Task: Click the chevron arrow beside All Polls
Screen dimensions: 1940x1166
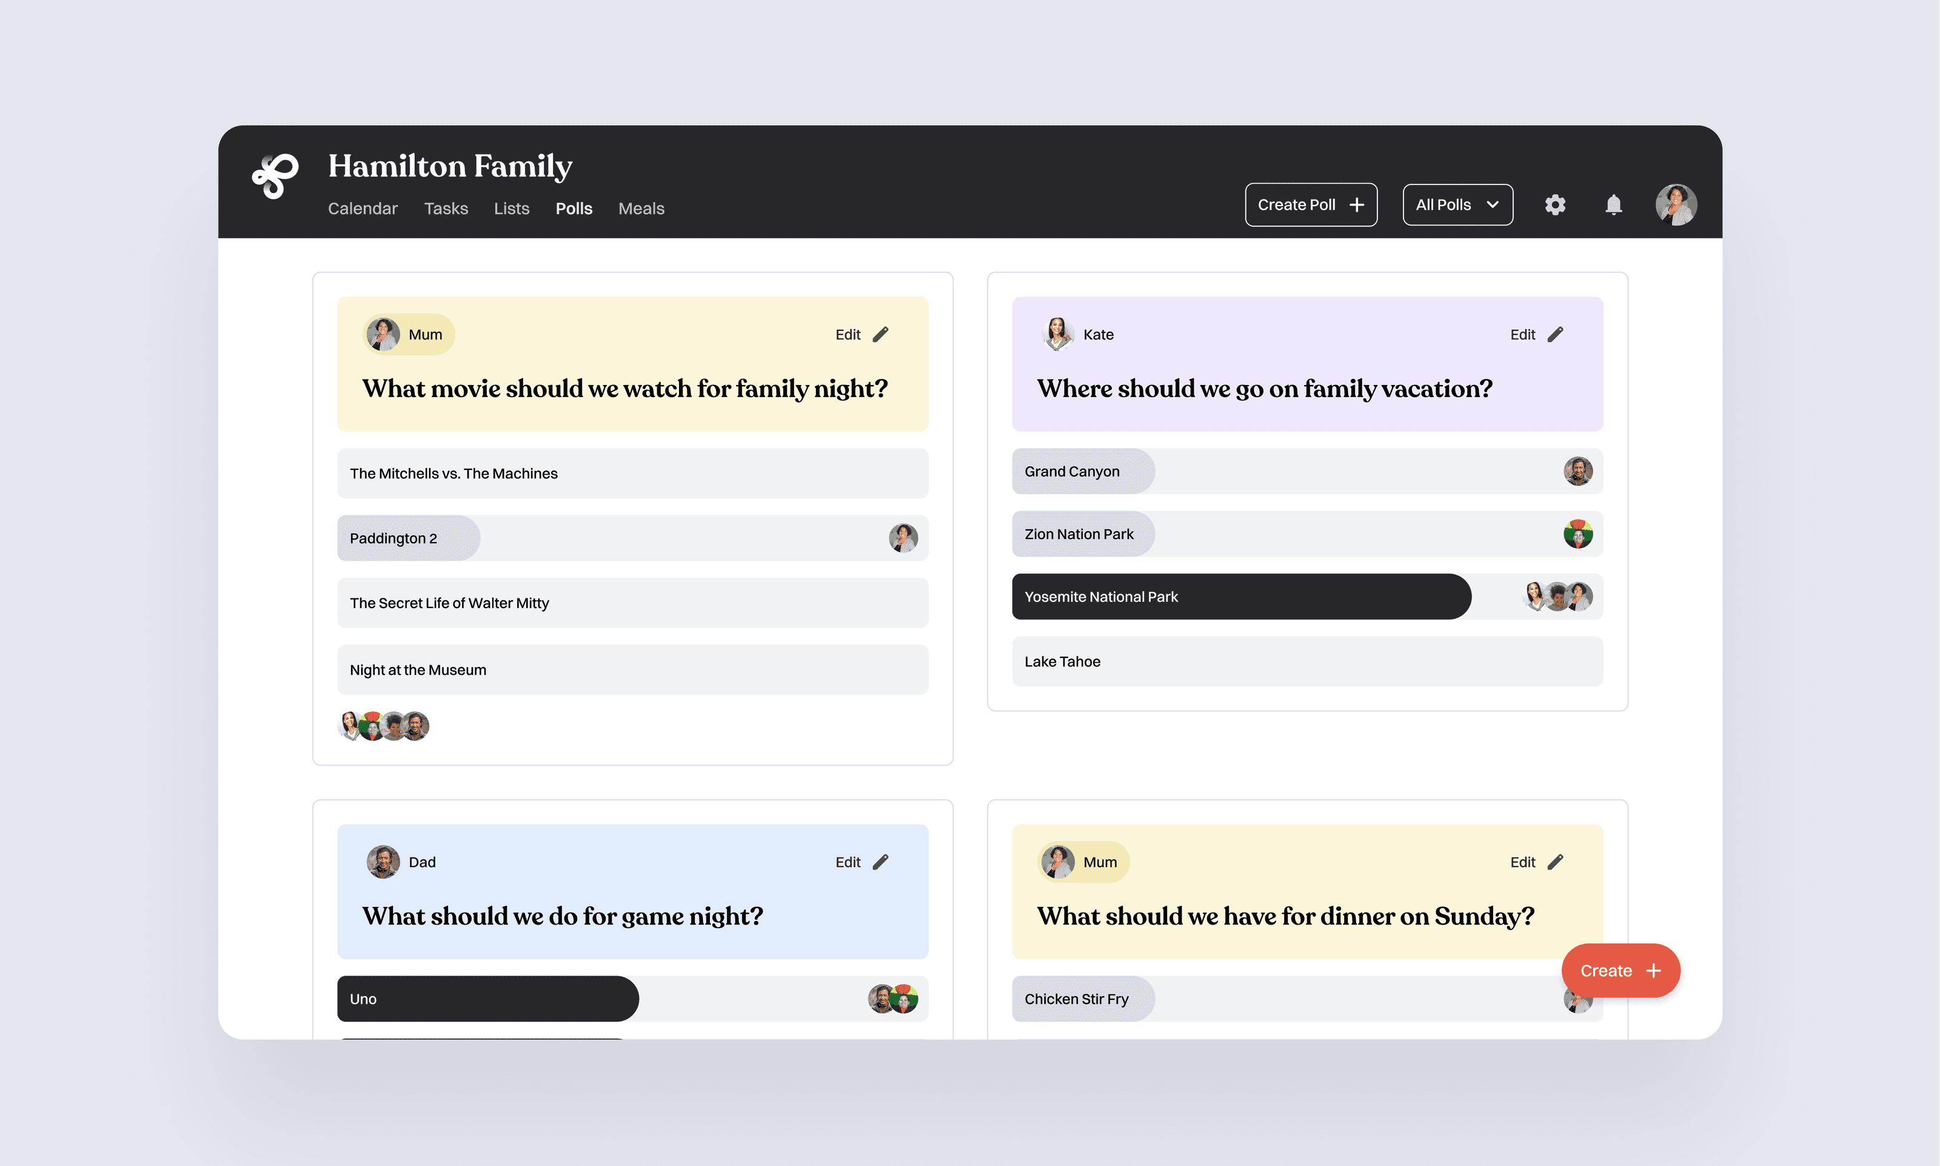Action: (1493, 205)
